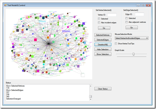The image size is (156, 109).
Task: Check the Selected box under Edge ID
Action: click(127, 18)
